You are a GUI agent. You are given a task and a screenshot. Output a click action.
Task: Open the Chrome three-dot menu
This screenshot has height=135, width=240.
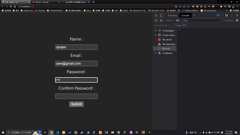[x=237, y=6]
